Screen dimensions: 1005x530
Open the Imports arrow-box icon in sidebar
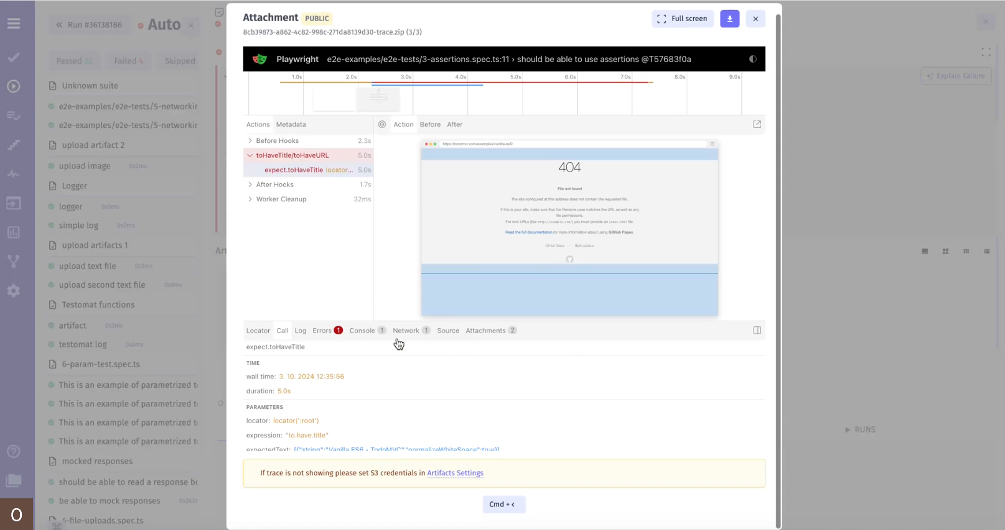(x=14, y=203)
